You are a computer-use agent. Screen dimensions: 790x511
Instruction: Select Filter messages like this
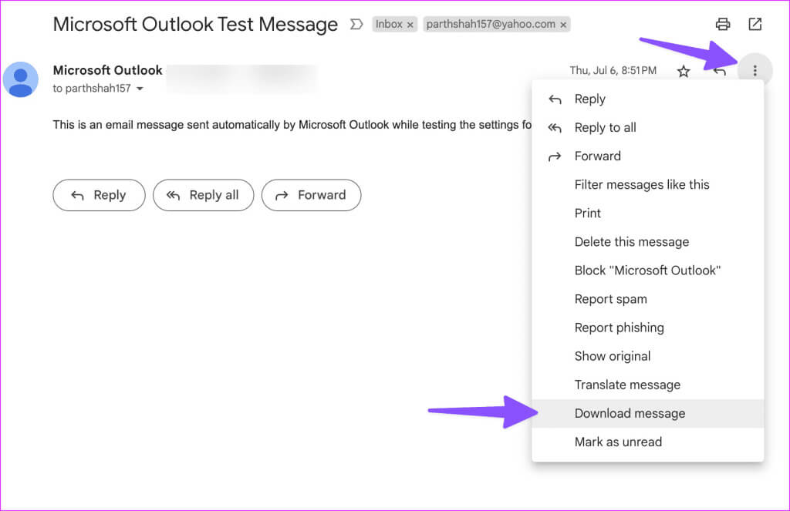(x=648, y=185)
